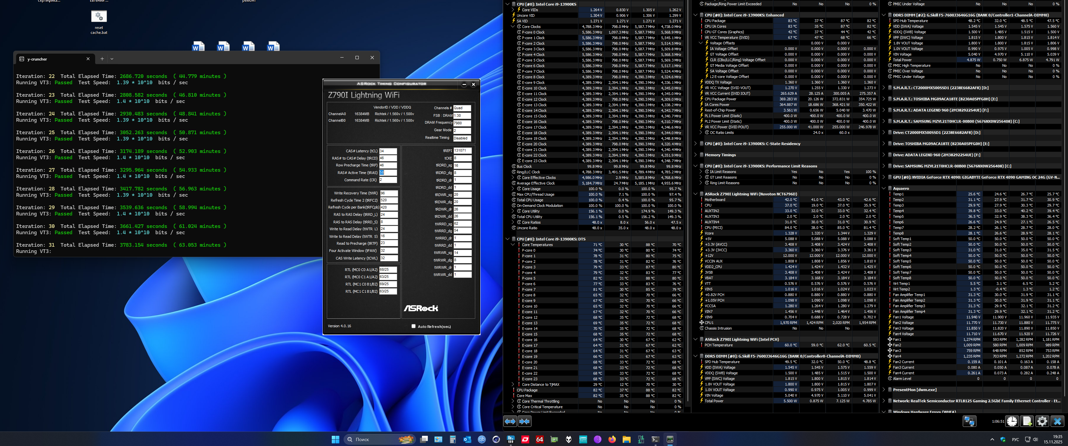Open Firefox from the taskbar
Viewport: 1068px width, 446px height.
click(612, 439)
